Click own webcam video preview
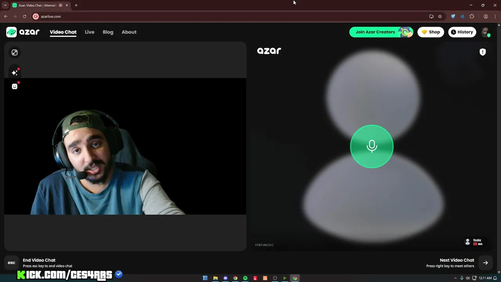501x282 pixels. [125, 146]
